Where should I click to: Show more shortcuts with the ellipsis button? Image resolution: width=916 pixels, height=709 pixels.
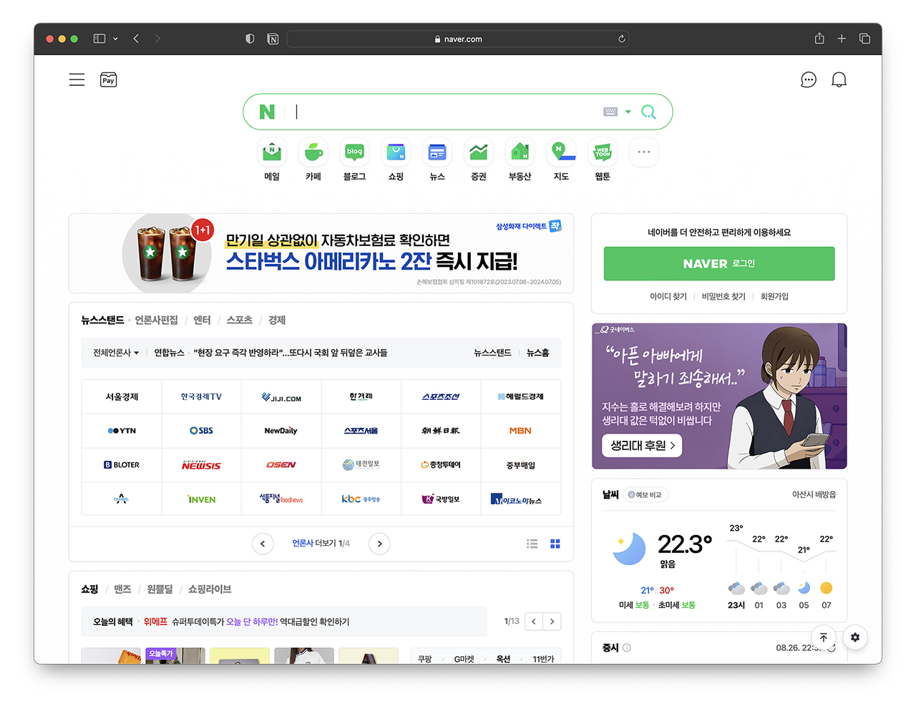(644, 152)
